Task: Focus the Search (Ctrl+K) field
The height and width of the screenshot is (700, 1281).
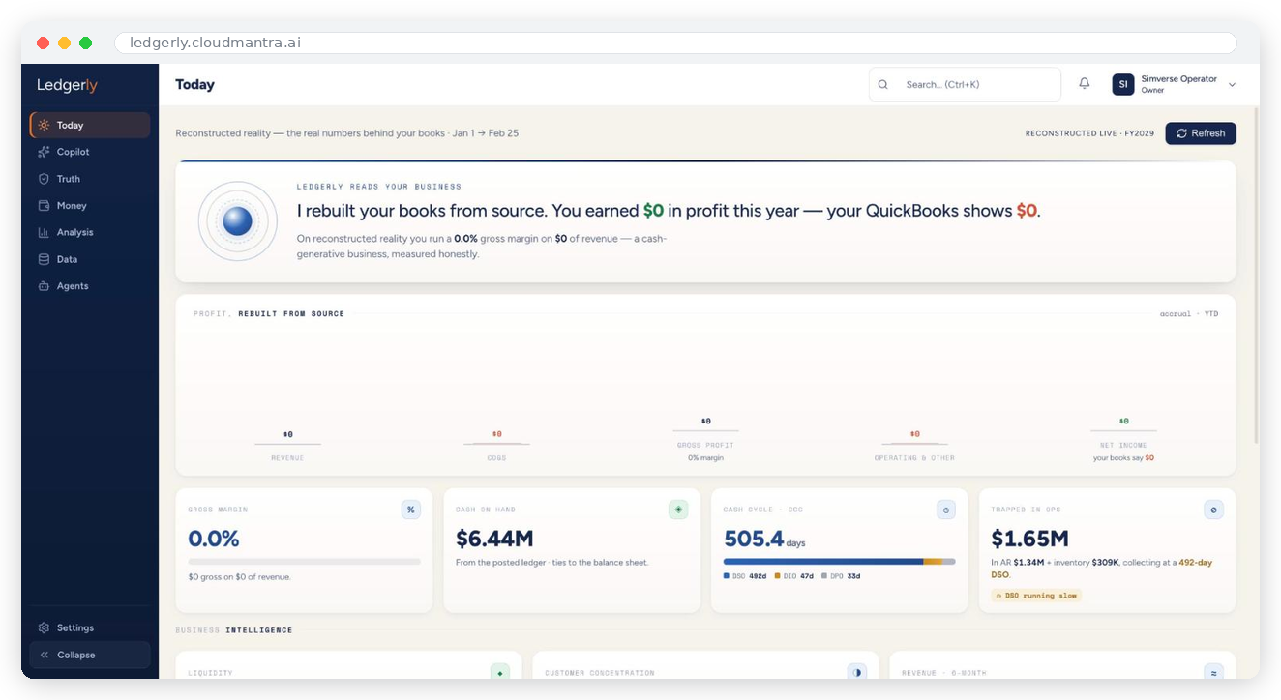Action: (x=965, y=84)
